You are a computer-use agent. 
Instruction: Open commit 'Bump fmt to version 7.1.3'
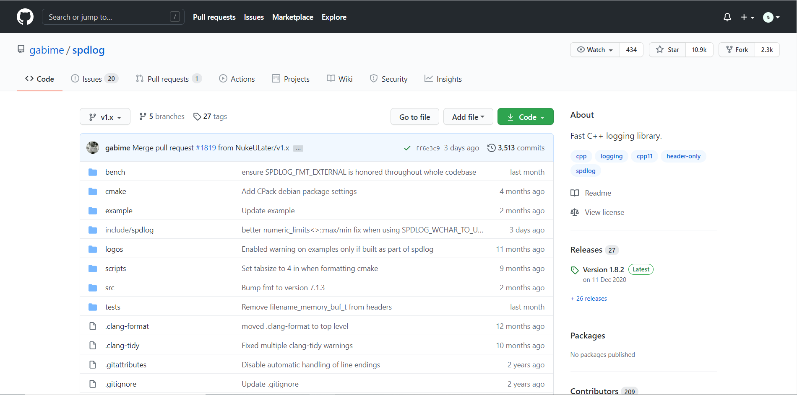(283, 288)
